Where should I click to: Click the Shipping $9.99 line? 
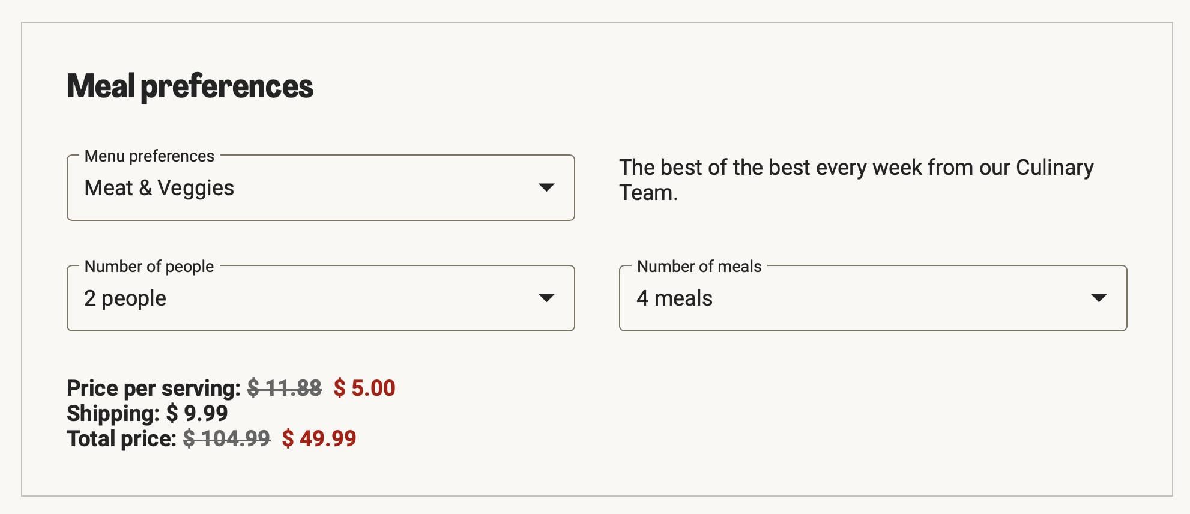point(147,413)
